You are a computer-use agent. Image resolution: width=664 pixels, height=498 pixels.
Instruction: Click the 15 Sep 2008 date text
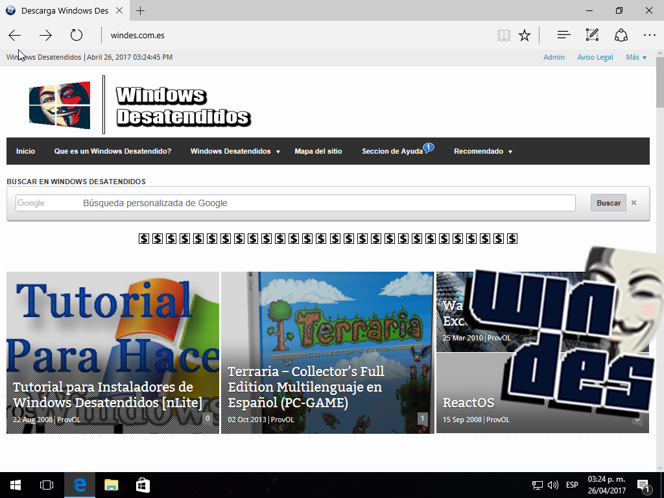pyautogui.click(x=462, y=420)
